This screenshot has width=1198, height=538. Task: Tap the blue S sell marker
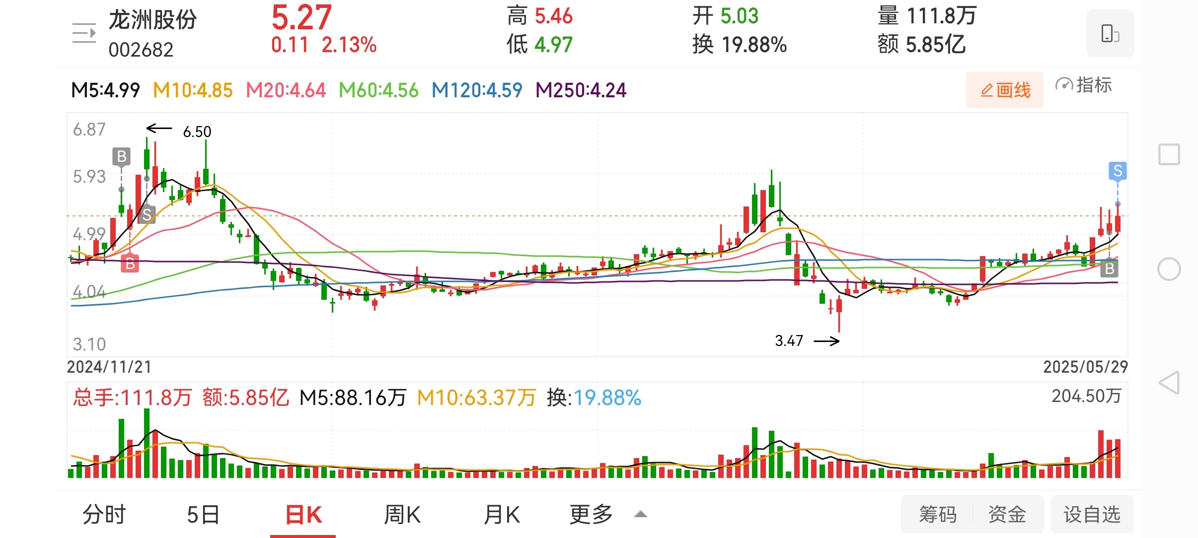click(1118, 171)
